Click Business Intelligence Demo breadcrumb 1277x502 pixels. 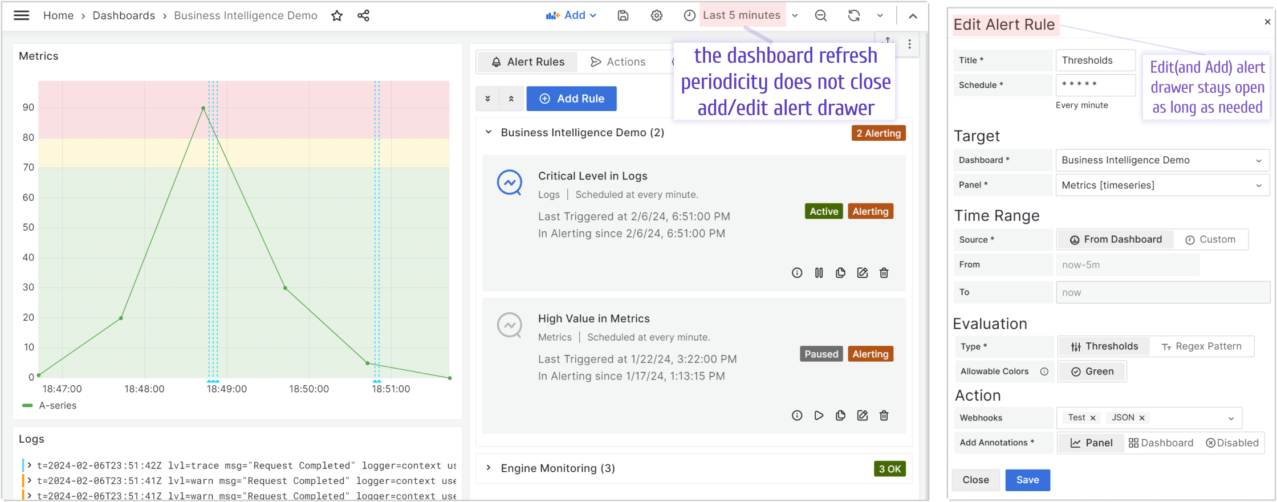click(x=246, y=15)
